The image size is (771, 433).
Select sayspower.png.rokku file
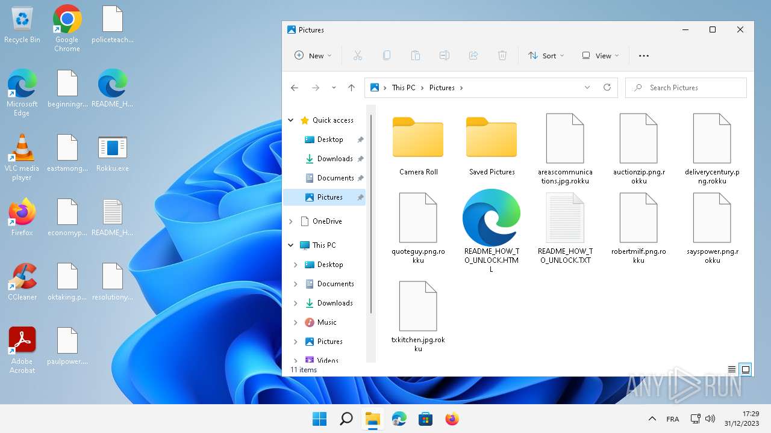coord(713,229)
